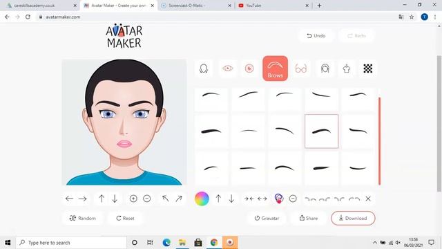Image resolution: width=442 pixels, height=249 pixels.
Task: Click the Avatar Maker logo
Action: point(124,36)
